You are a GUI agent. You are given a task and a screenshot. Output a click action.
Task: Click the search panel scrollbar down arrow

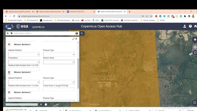tap(78, 101)
